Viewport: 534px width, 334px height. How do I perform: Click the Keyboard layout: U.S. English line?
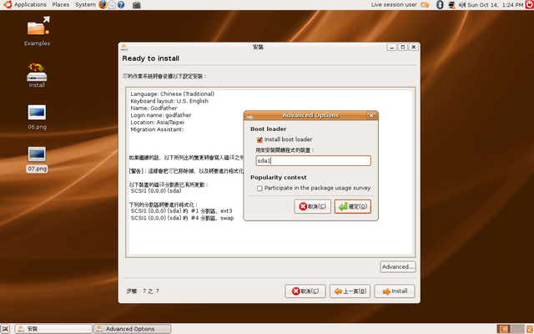click(x=169, y=101)
